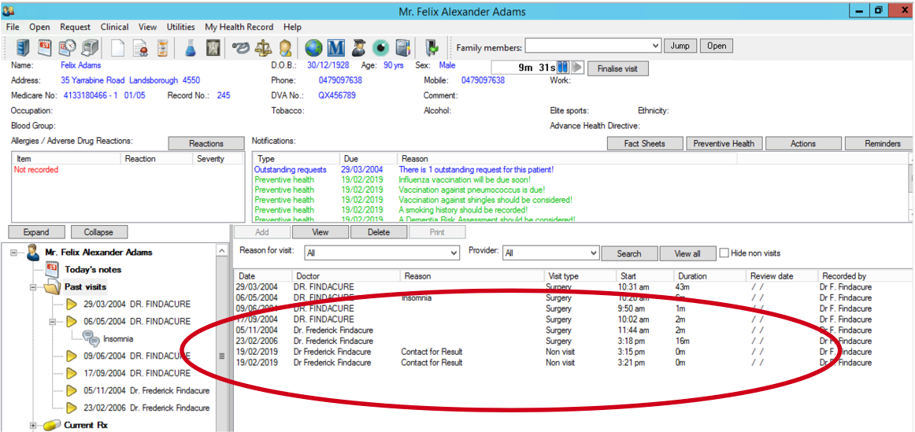Viewport: 915px width, 432px height.
Task: Select tree visit 23/02/2006 Dr. Frederick Findacure
Action: coord(146,408)
